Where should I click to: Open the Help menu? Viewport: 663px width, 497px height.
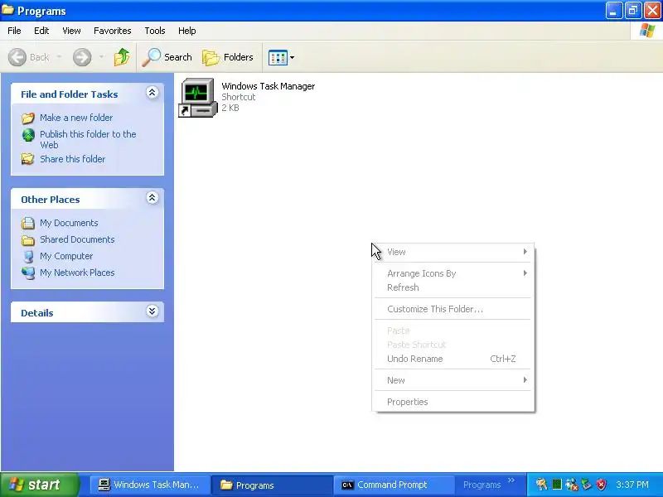click(187, 31)
